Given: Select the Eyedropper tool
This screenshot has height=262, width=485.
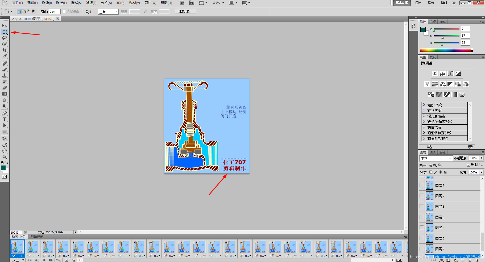Looking at the screenshot, I should [x=5, y=56].
